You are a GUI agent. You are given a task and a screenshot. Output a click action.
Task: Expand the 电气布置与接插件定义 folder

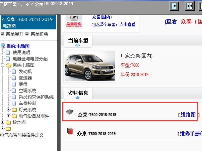(2, 128)
